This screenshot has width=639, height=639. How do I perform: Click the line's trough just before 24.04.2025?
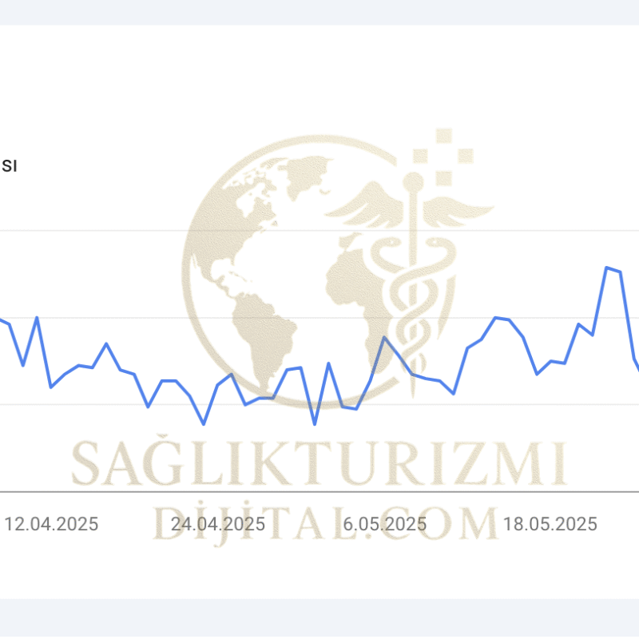204,423
